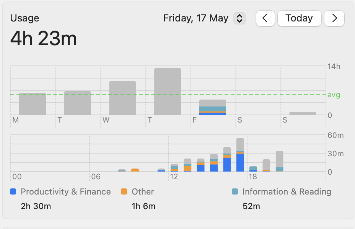
Task: Click the blue Productivity & Finance swatch
Action: [13, 192]
